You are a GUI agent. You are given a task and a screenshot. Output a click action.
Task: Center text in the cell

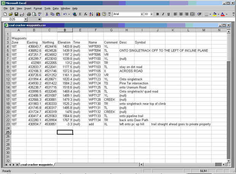pyautogui.click(x=181, y=14)
